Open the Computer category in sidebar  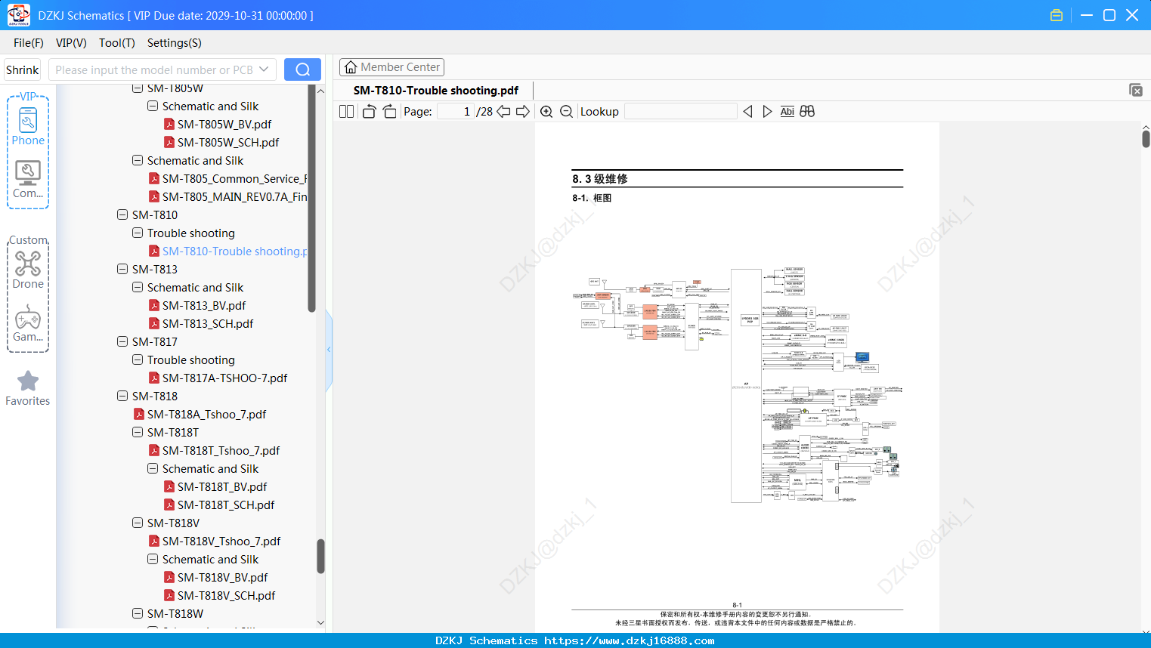pos(28,180)
